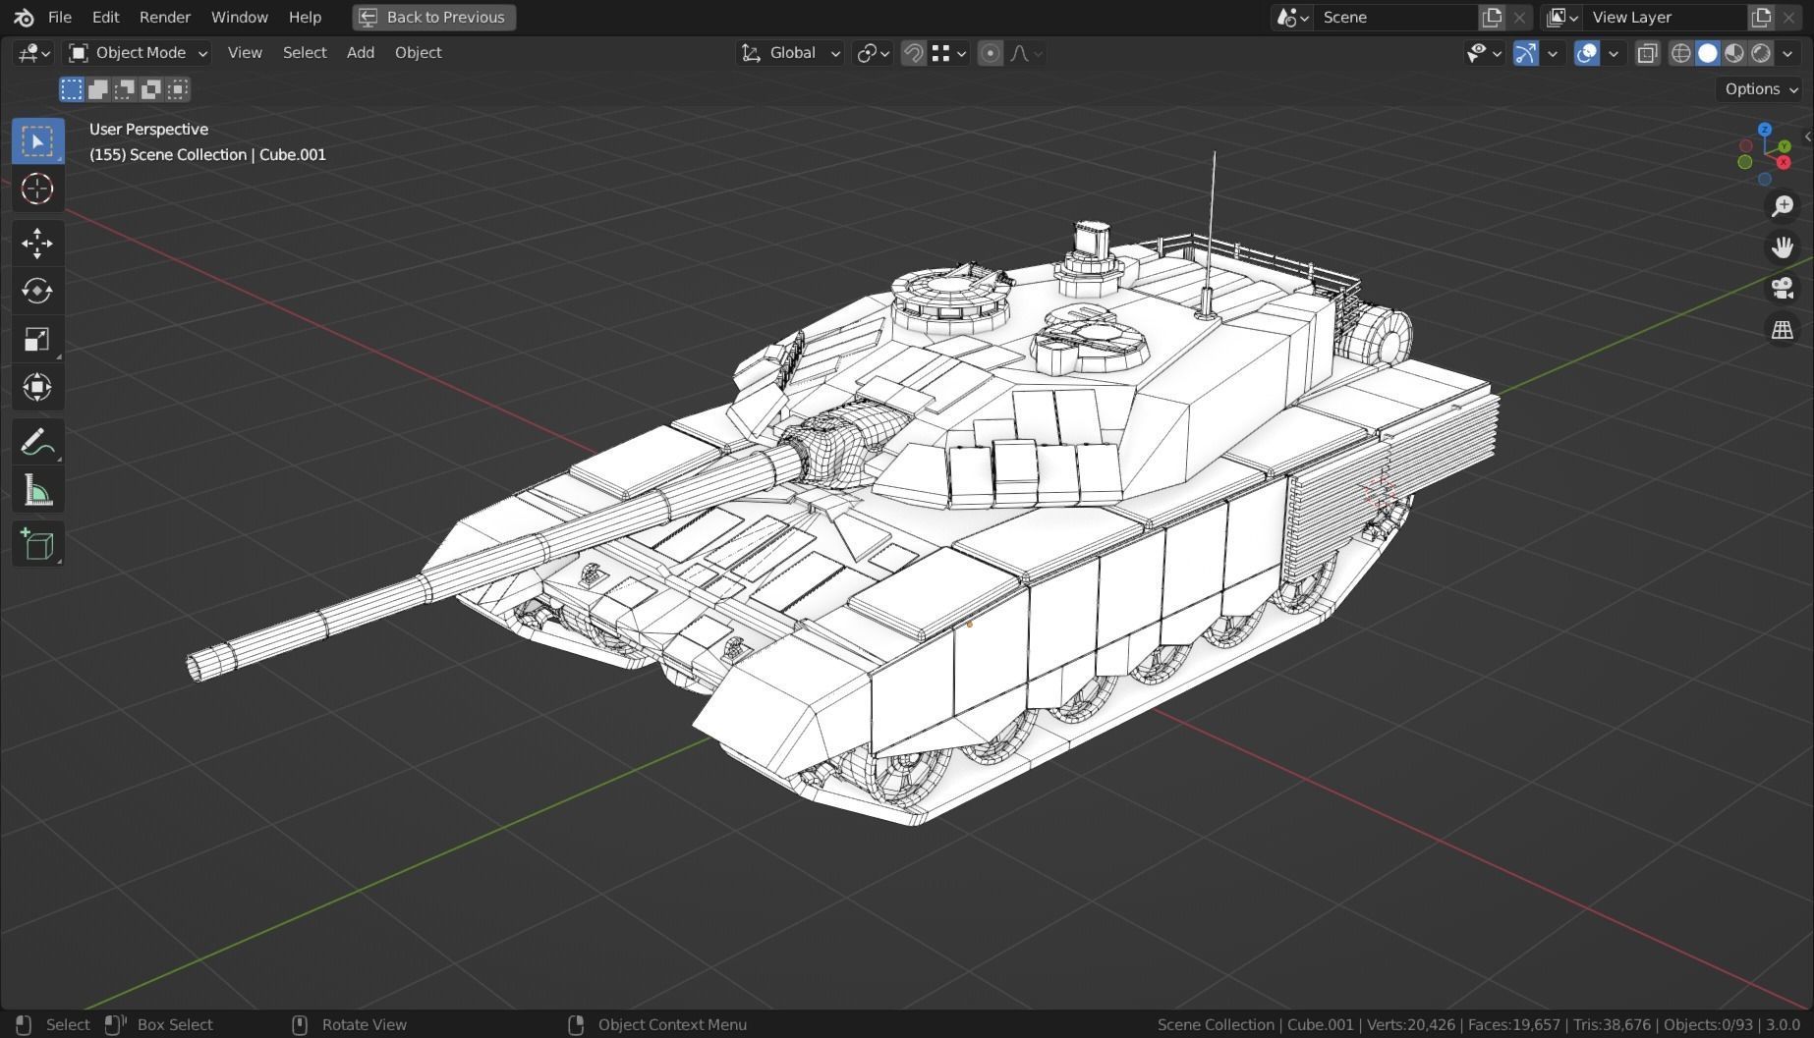Open the scene browse dropdown icon

1291,17
